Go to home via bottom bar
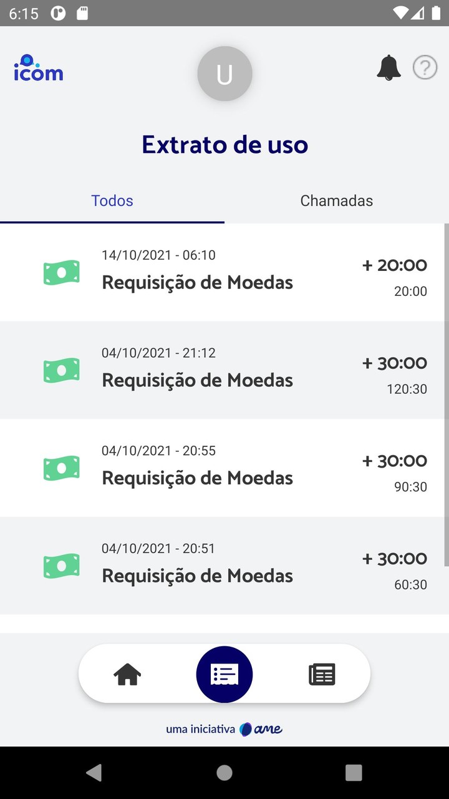The height and width of the screenshot is (799, 449). [x=127, y=674]
